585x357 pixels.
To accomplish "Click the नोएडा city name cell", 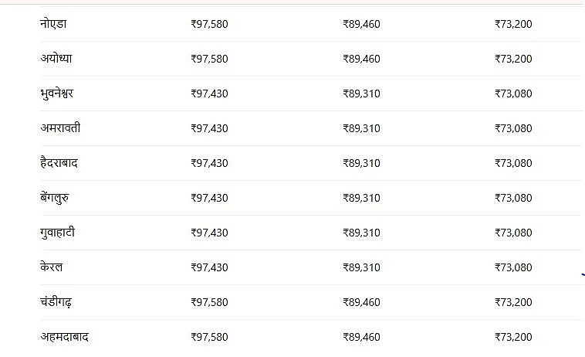I will click(x=53, y=23).
